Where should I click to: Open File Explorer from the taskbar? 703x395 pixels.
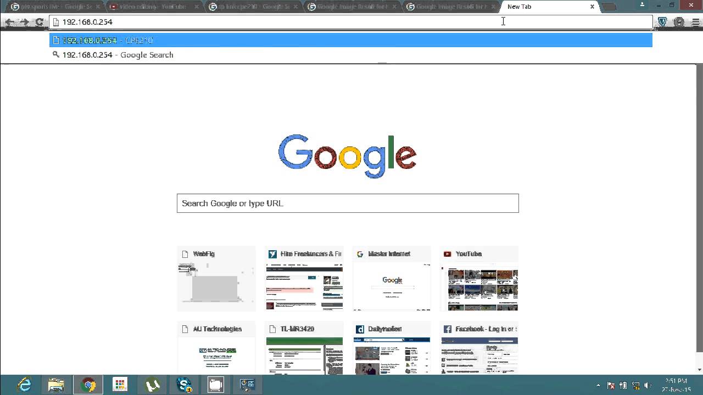(x=56, y=385)
